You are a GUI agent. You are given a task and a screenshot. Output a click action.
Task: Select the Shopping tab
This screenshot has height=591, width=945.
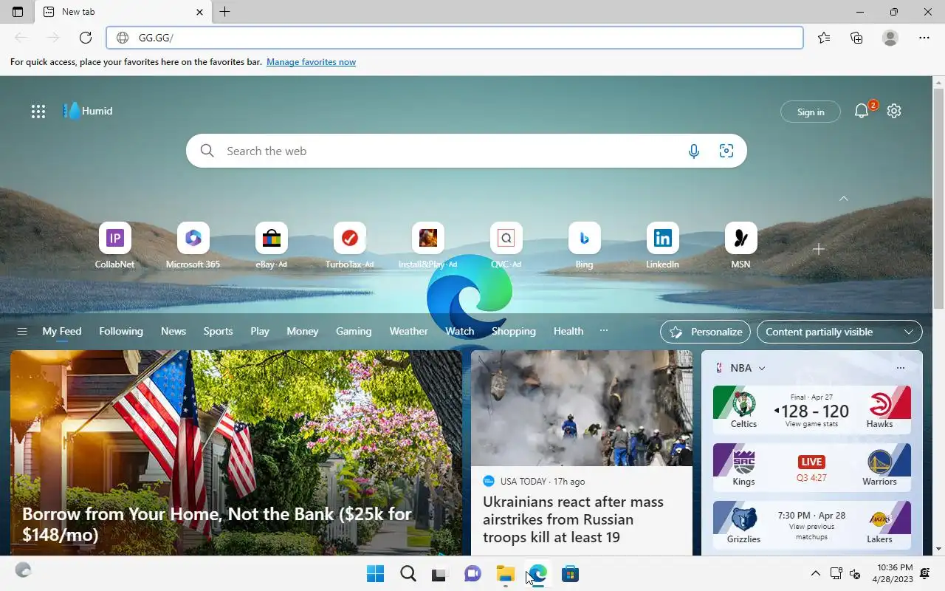pos(514,332)
